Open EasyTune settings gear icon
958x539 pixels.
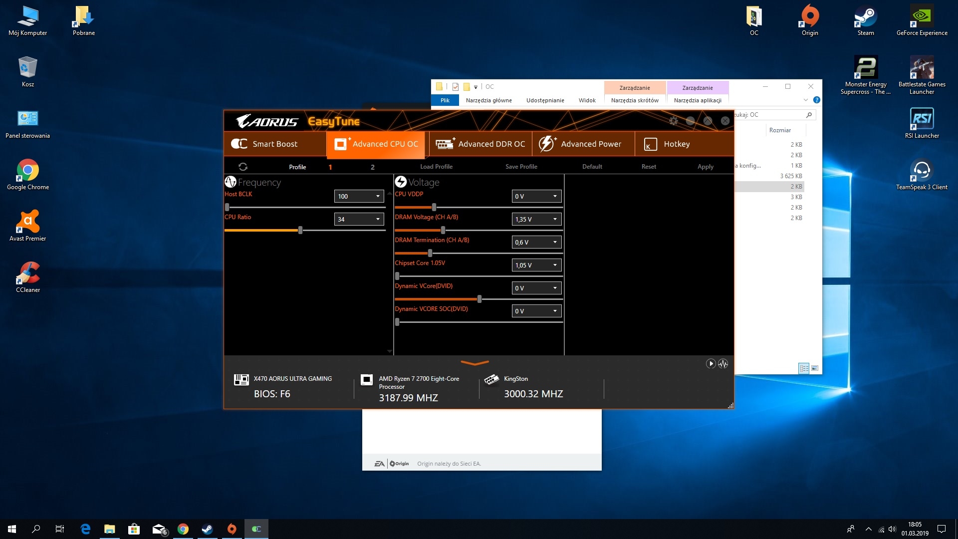(x=674, y=121)
